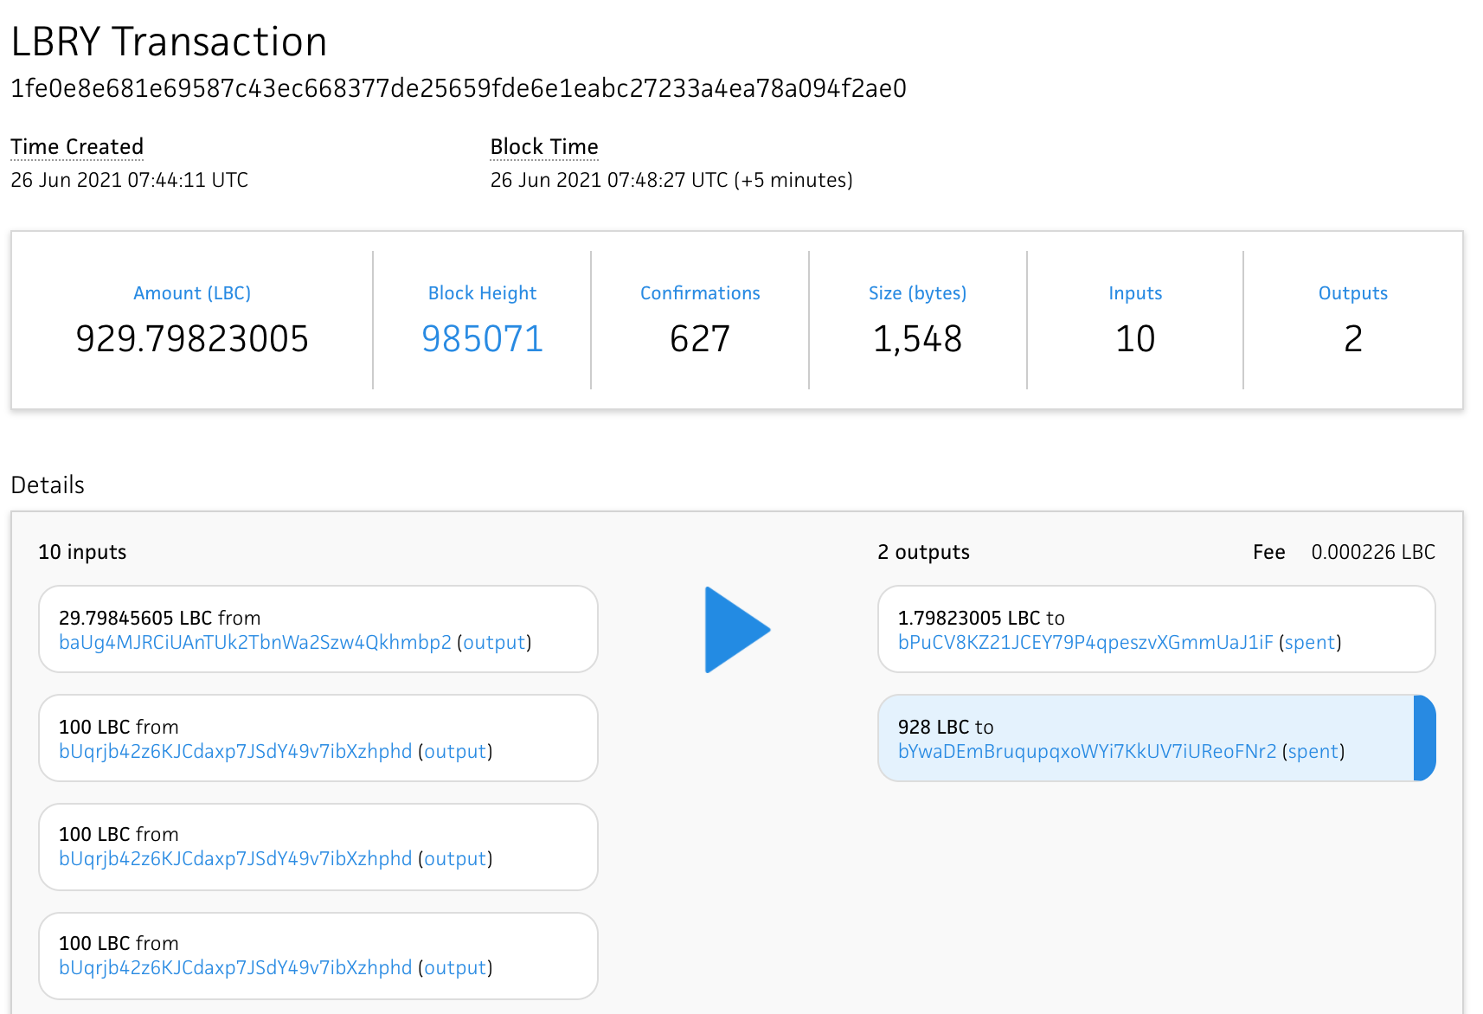Click the Block Height label
Viewport: 1483px width, 1014px height.
point(482,293)
